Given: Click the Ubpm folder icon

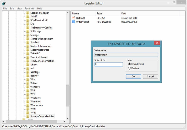Looking at the screenshot, I should point(28,65).
